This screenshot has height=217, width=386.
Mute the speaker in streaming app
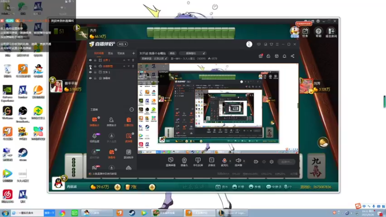coord(238,162)
